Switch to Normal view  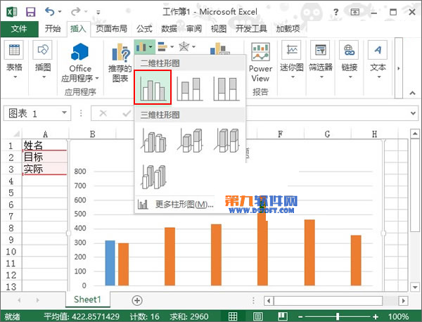click(233, 316)
